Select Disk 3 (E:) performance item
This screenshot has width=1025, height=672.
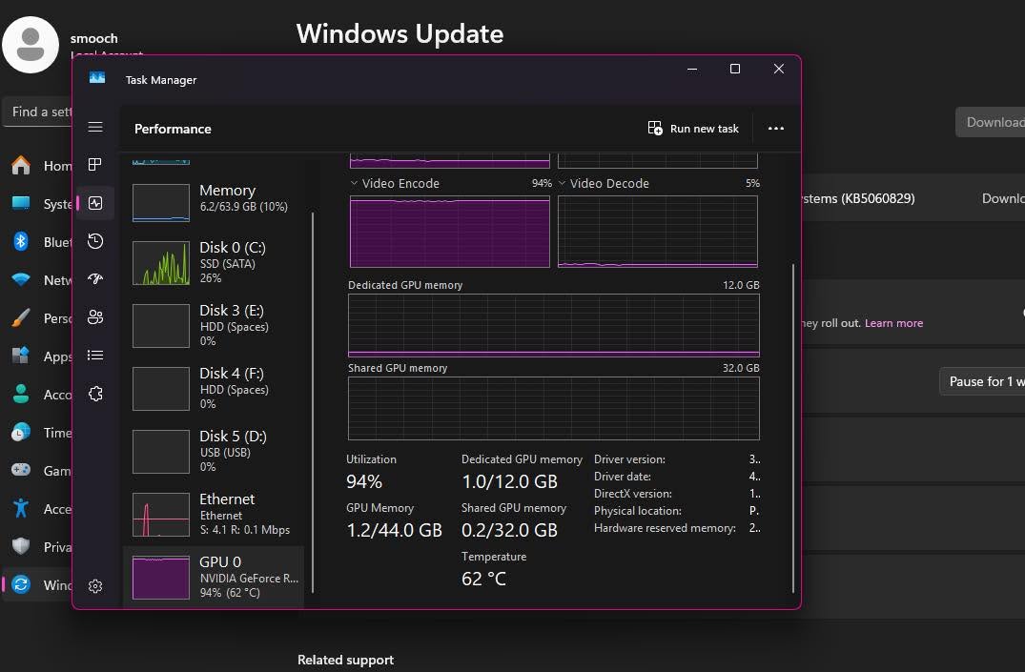[x=214, y=325]
